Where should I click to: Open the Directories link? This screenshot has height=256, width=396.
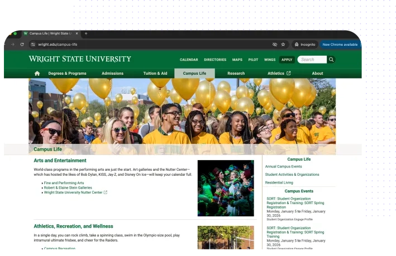[x=215, y=60]
